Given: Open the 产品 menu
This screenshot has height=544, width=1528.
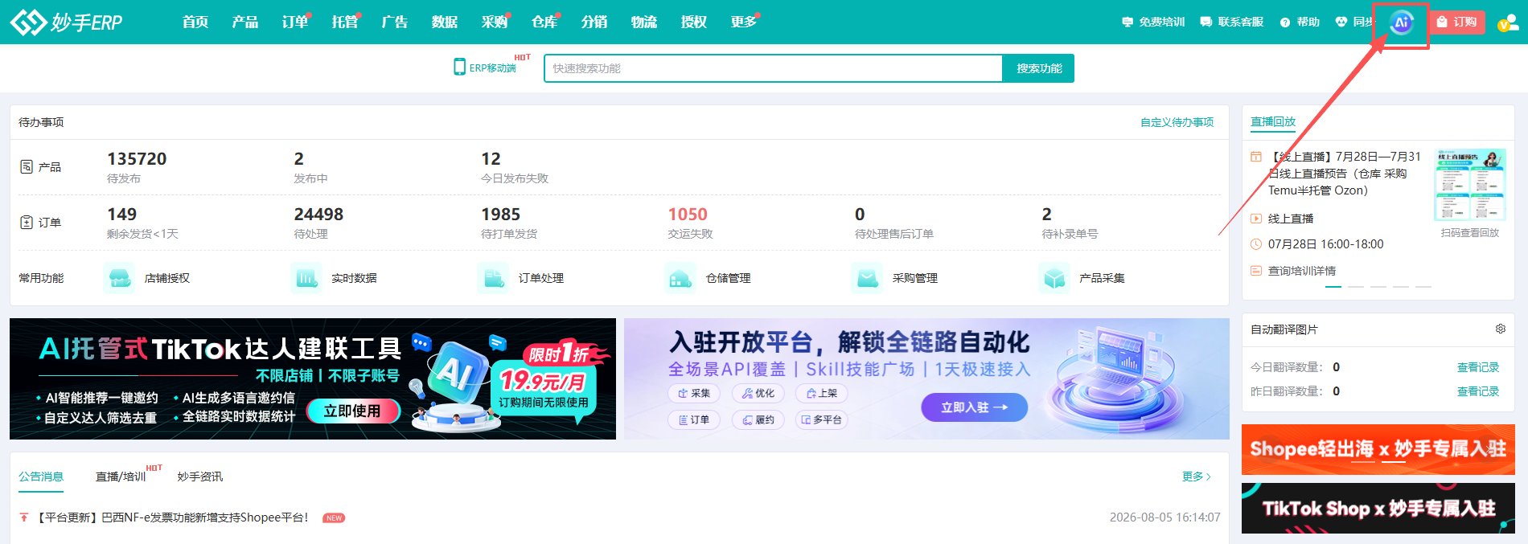Looking at the screenshot, I should pos(245,22).
